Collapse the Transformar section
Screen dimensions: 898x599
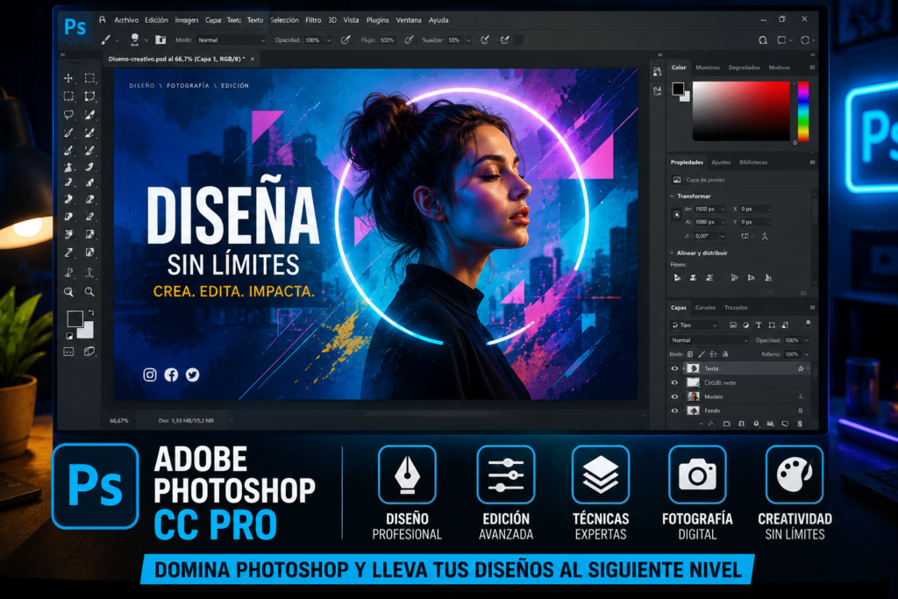click(673, 196)
